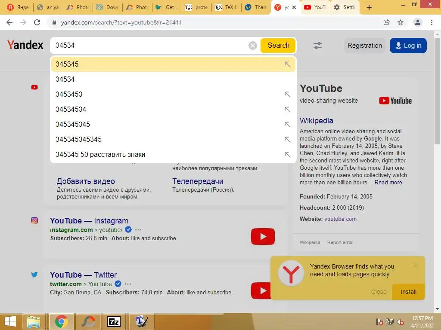
Task: Click the share page icon in address bar
Action: click(387, 22)
